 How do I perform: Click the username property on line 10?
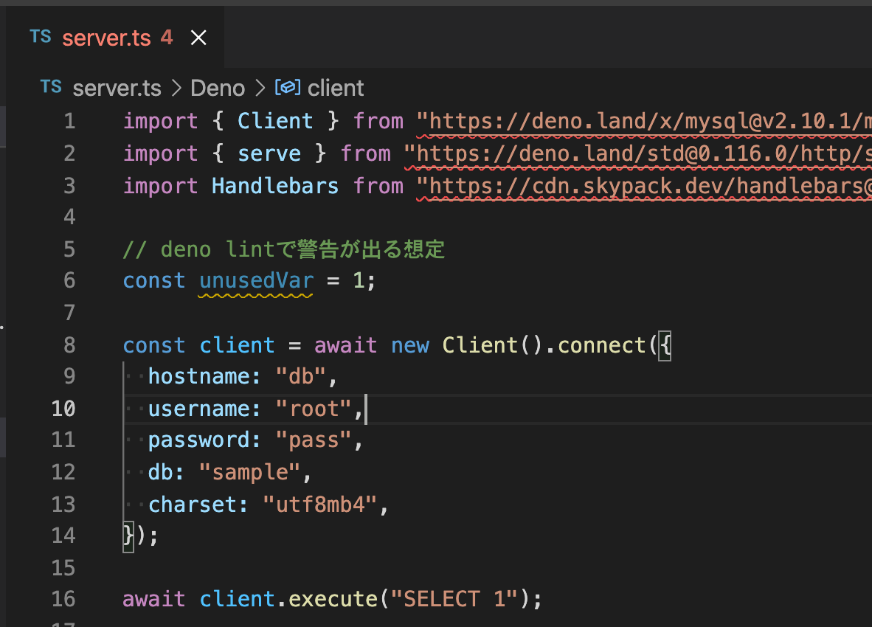200,409
